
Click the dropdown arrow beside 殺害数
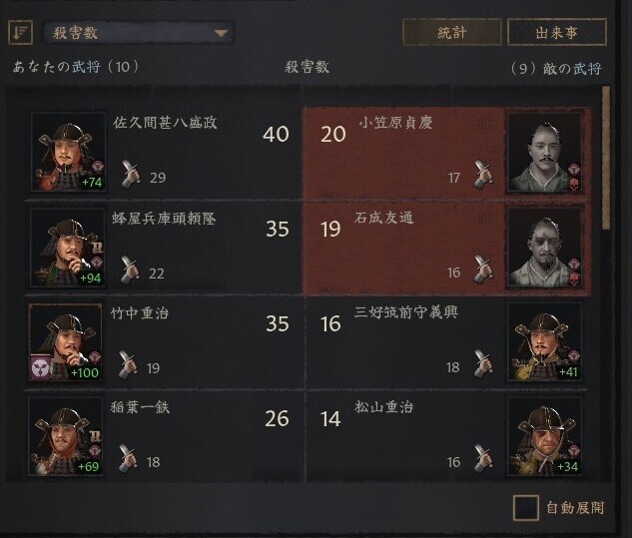221,33
